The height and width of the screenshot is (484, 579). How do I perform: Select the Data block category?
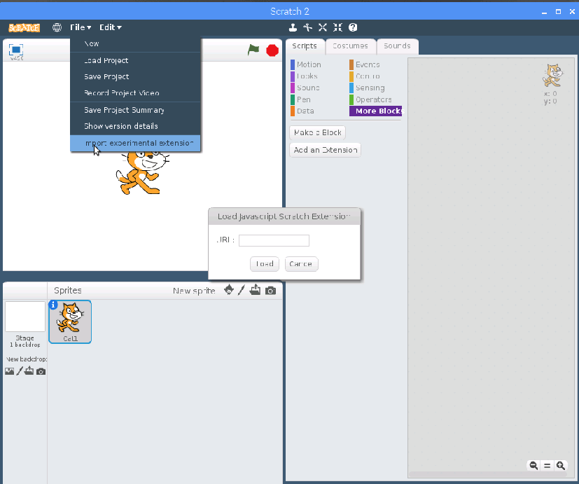[x=302, y=111]
